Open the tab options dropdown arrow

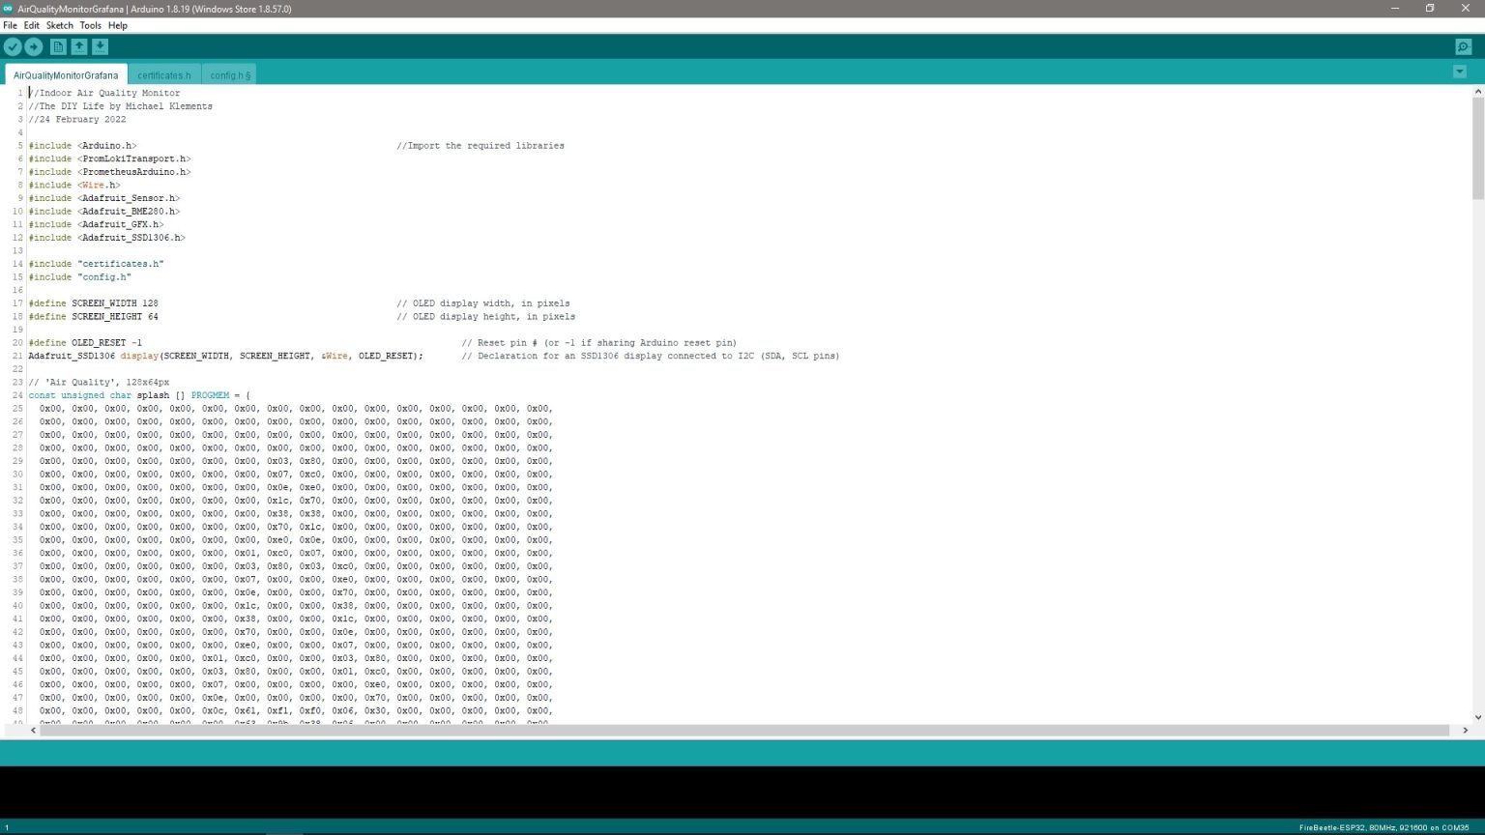[x=1459, y=72]
